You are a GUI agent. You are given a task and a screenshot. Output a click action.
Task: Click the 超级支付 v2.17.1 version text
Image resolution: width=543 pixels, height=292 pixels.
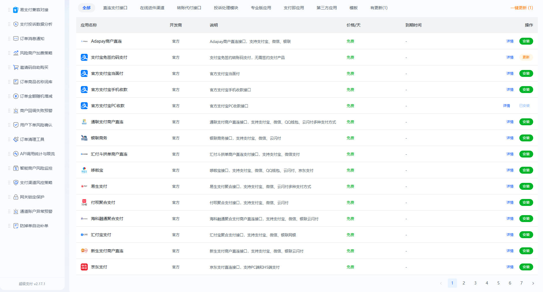pyautogui.click(x=32, y=284)
